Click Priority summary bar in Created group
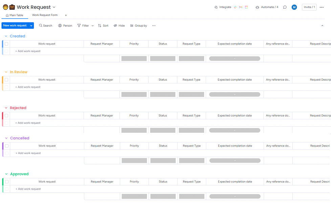The height and width of the screenshot is (207, 331). point(134,58)
